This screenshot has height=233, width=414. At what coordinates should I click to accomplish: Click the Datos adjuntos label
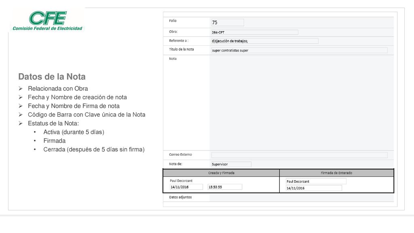pos(180,197)
